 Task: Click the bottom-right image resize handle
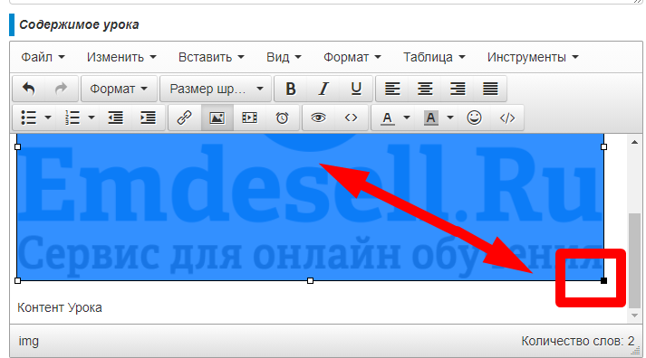click(604, 281)
